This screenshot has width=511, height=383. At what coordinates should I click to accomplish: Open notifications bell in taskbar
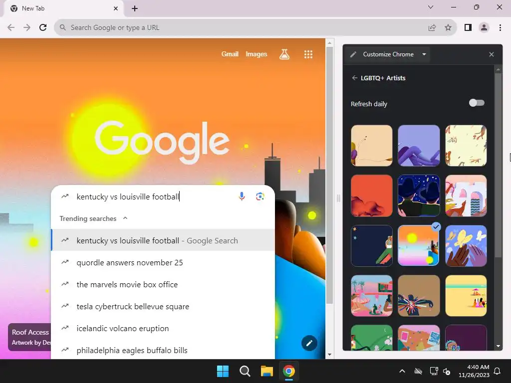pos(498,371)
